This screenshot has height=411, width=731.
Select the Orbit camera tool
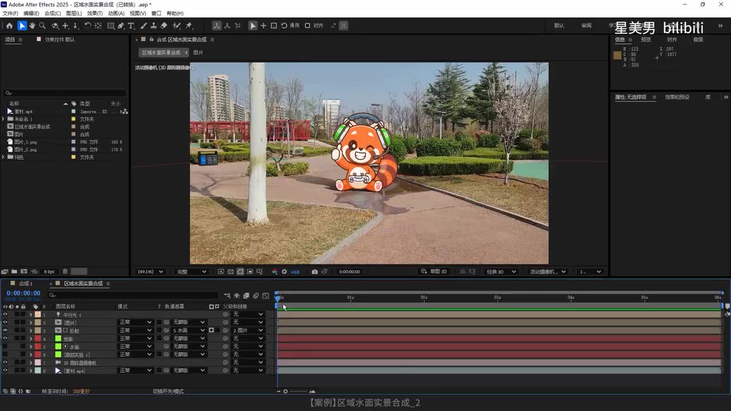(55, 26)
